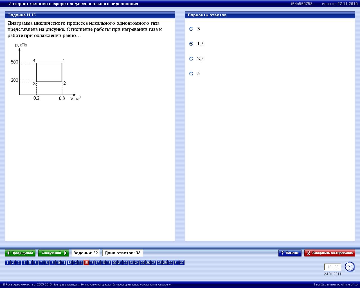Jump to question 12
The width and height of the screenshot is (360, 288).
click(69, 263)
